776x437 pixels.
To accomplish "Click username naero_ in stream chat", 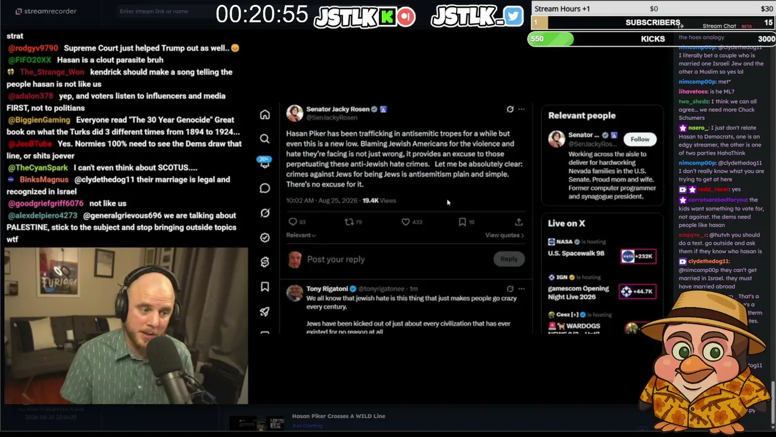I will pos(698,128).
